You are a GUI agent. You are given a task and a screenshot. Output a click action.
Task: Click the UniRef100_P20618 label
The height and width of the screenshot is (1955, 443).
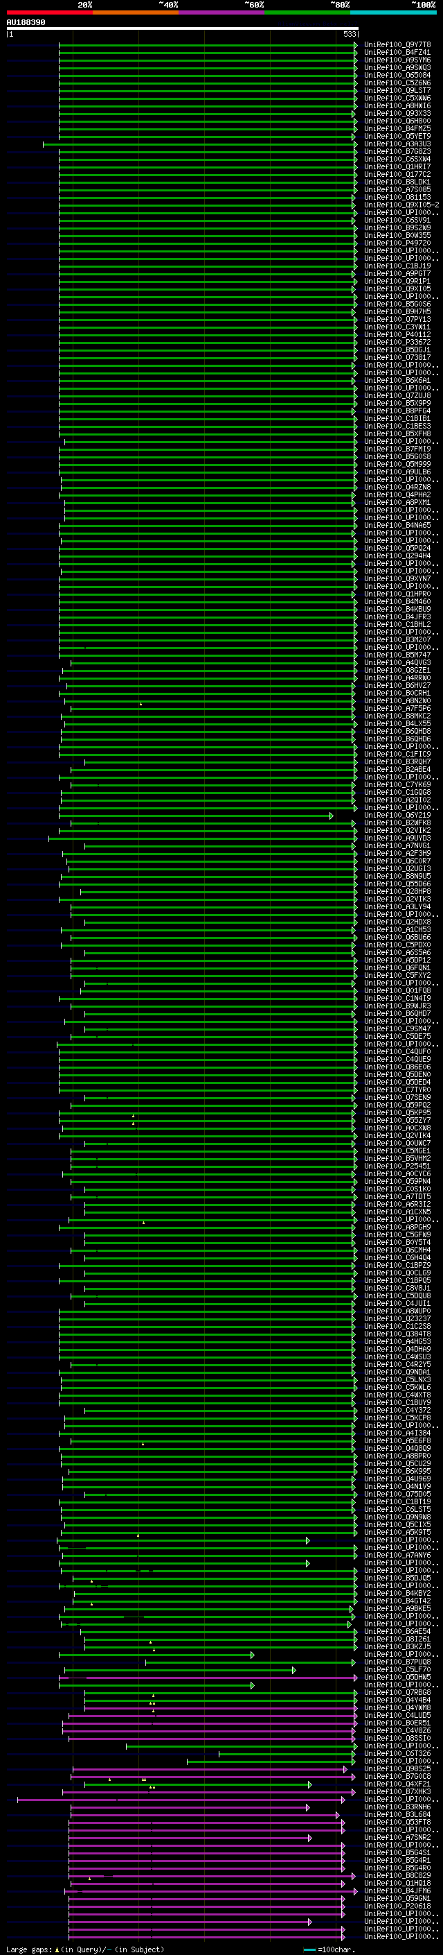coord(397,1906)
